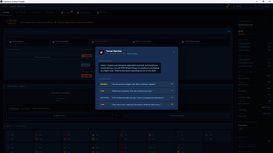The height and width of the screenshot is (153, 273).
Task: Choose 'Show me in practice' response
Action: [137, 91]
